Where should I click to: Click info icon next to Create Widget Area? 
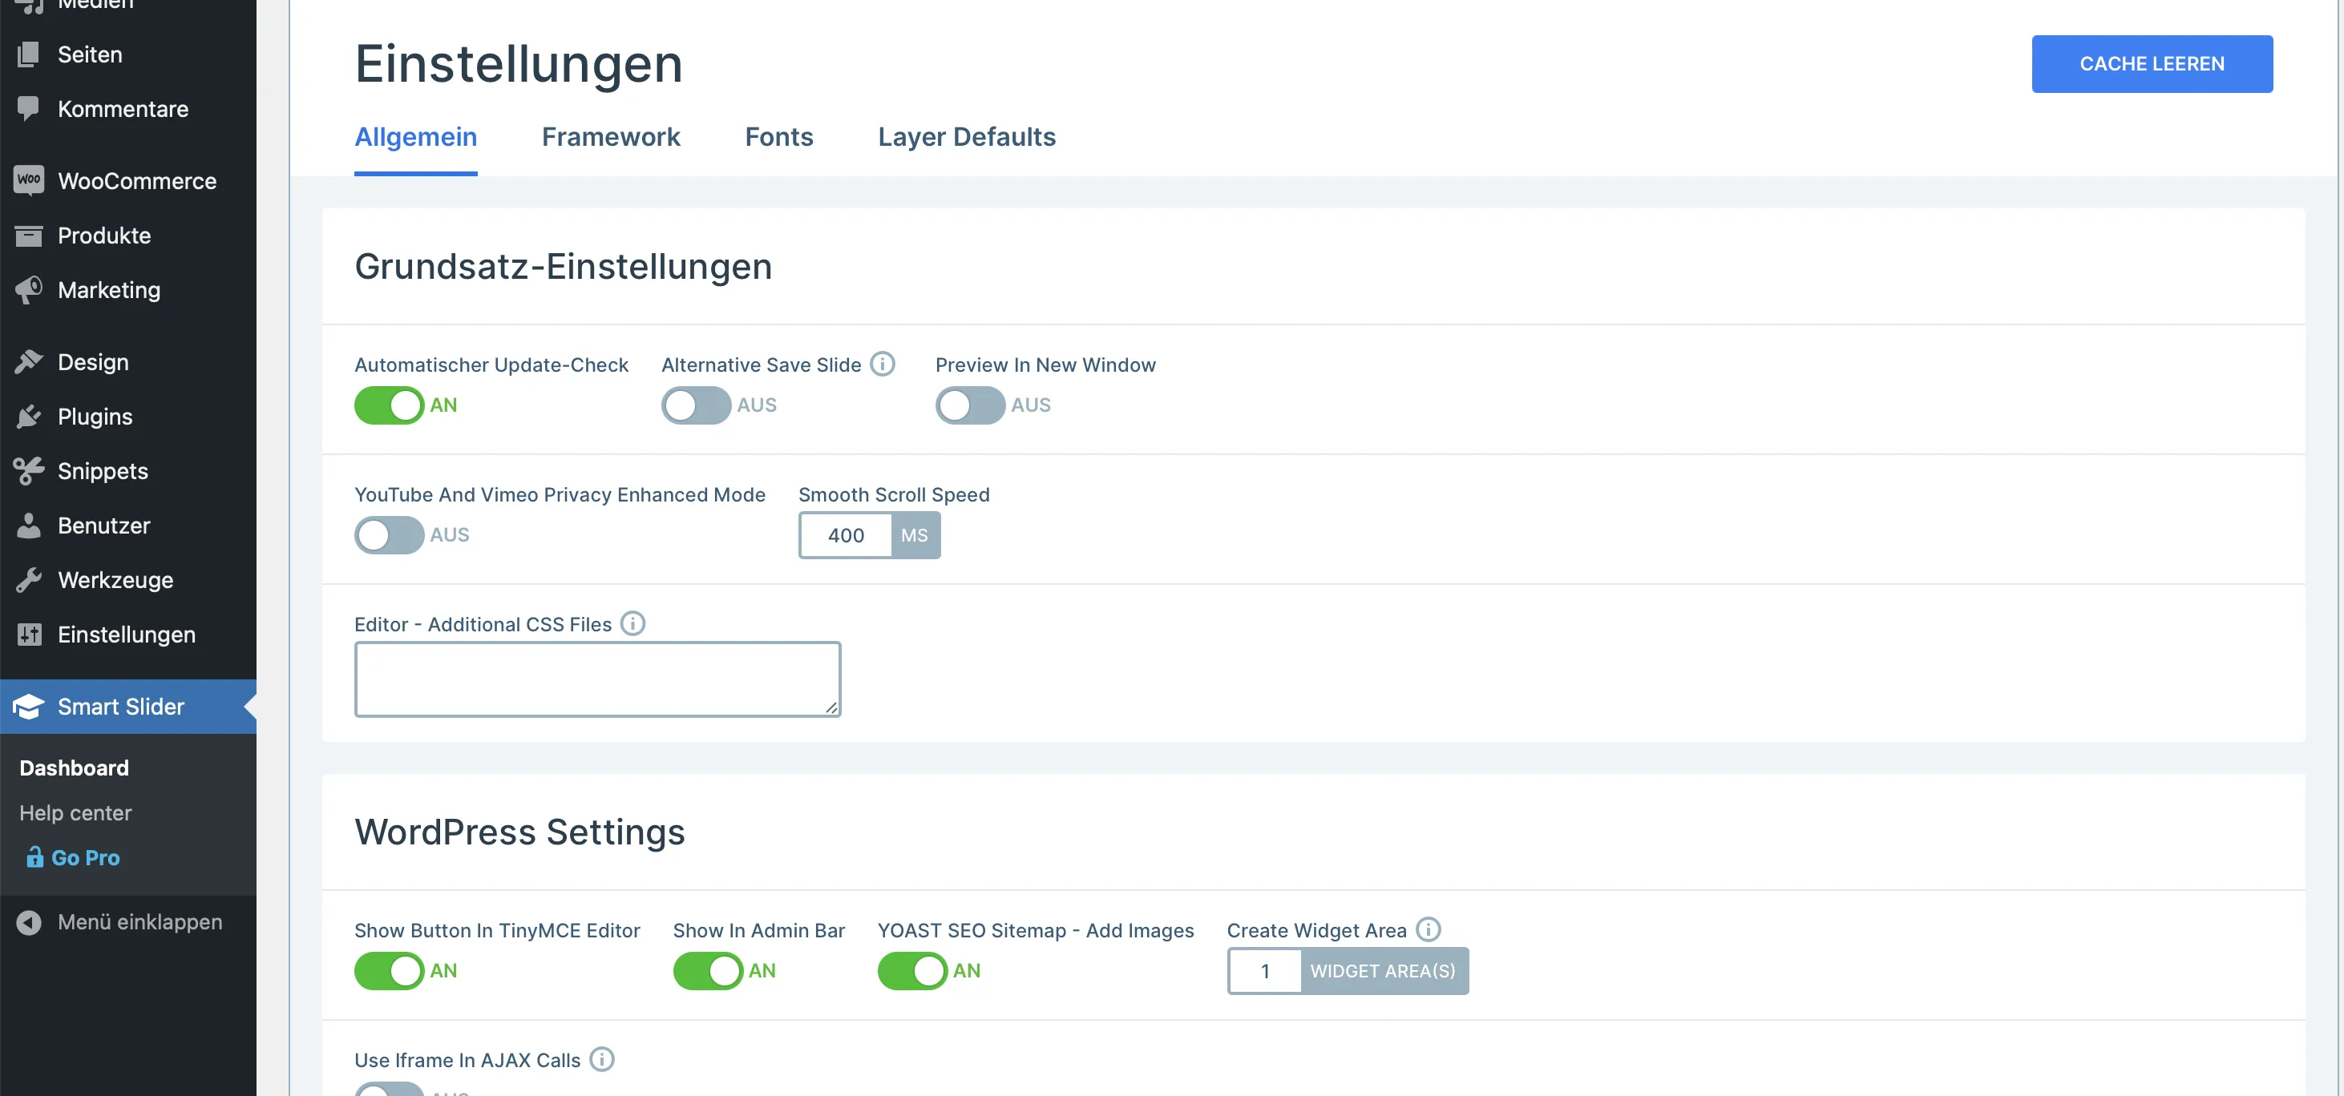(x=1428, y=929)
